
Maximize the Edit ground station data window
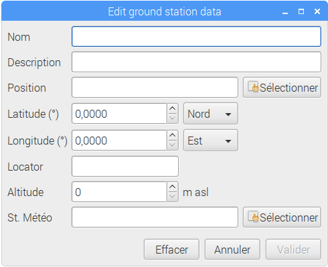pos(301,11)
